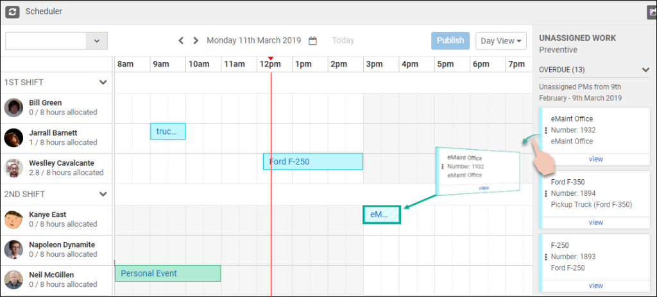The image size is (657, 297).
Task: Open view link on Ford F-350 card
Action: pos(596,222)
